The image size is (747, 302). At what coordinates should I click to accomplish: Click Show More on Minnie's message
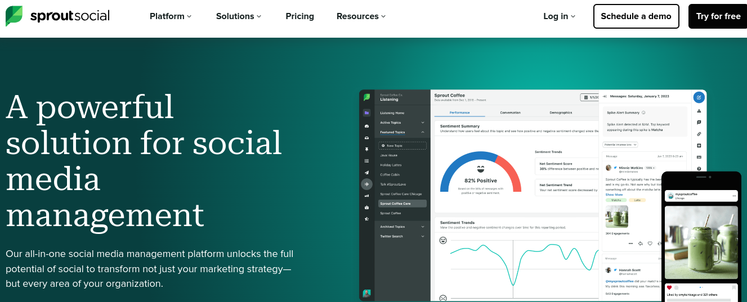point(614,195)
